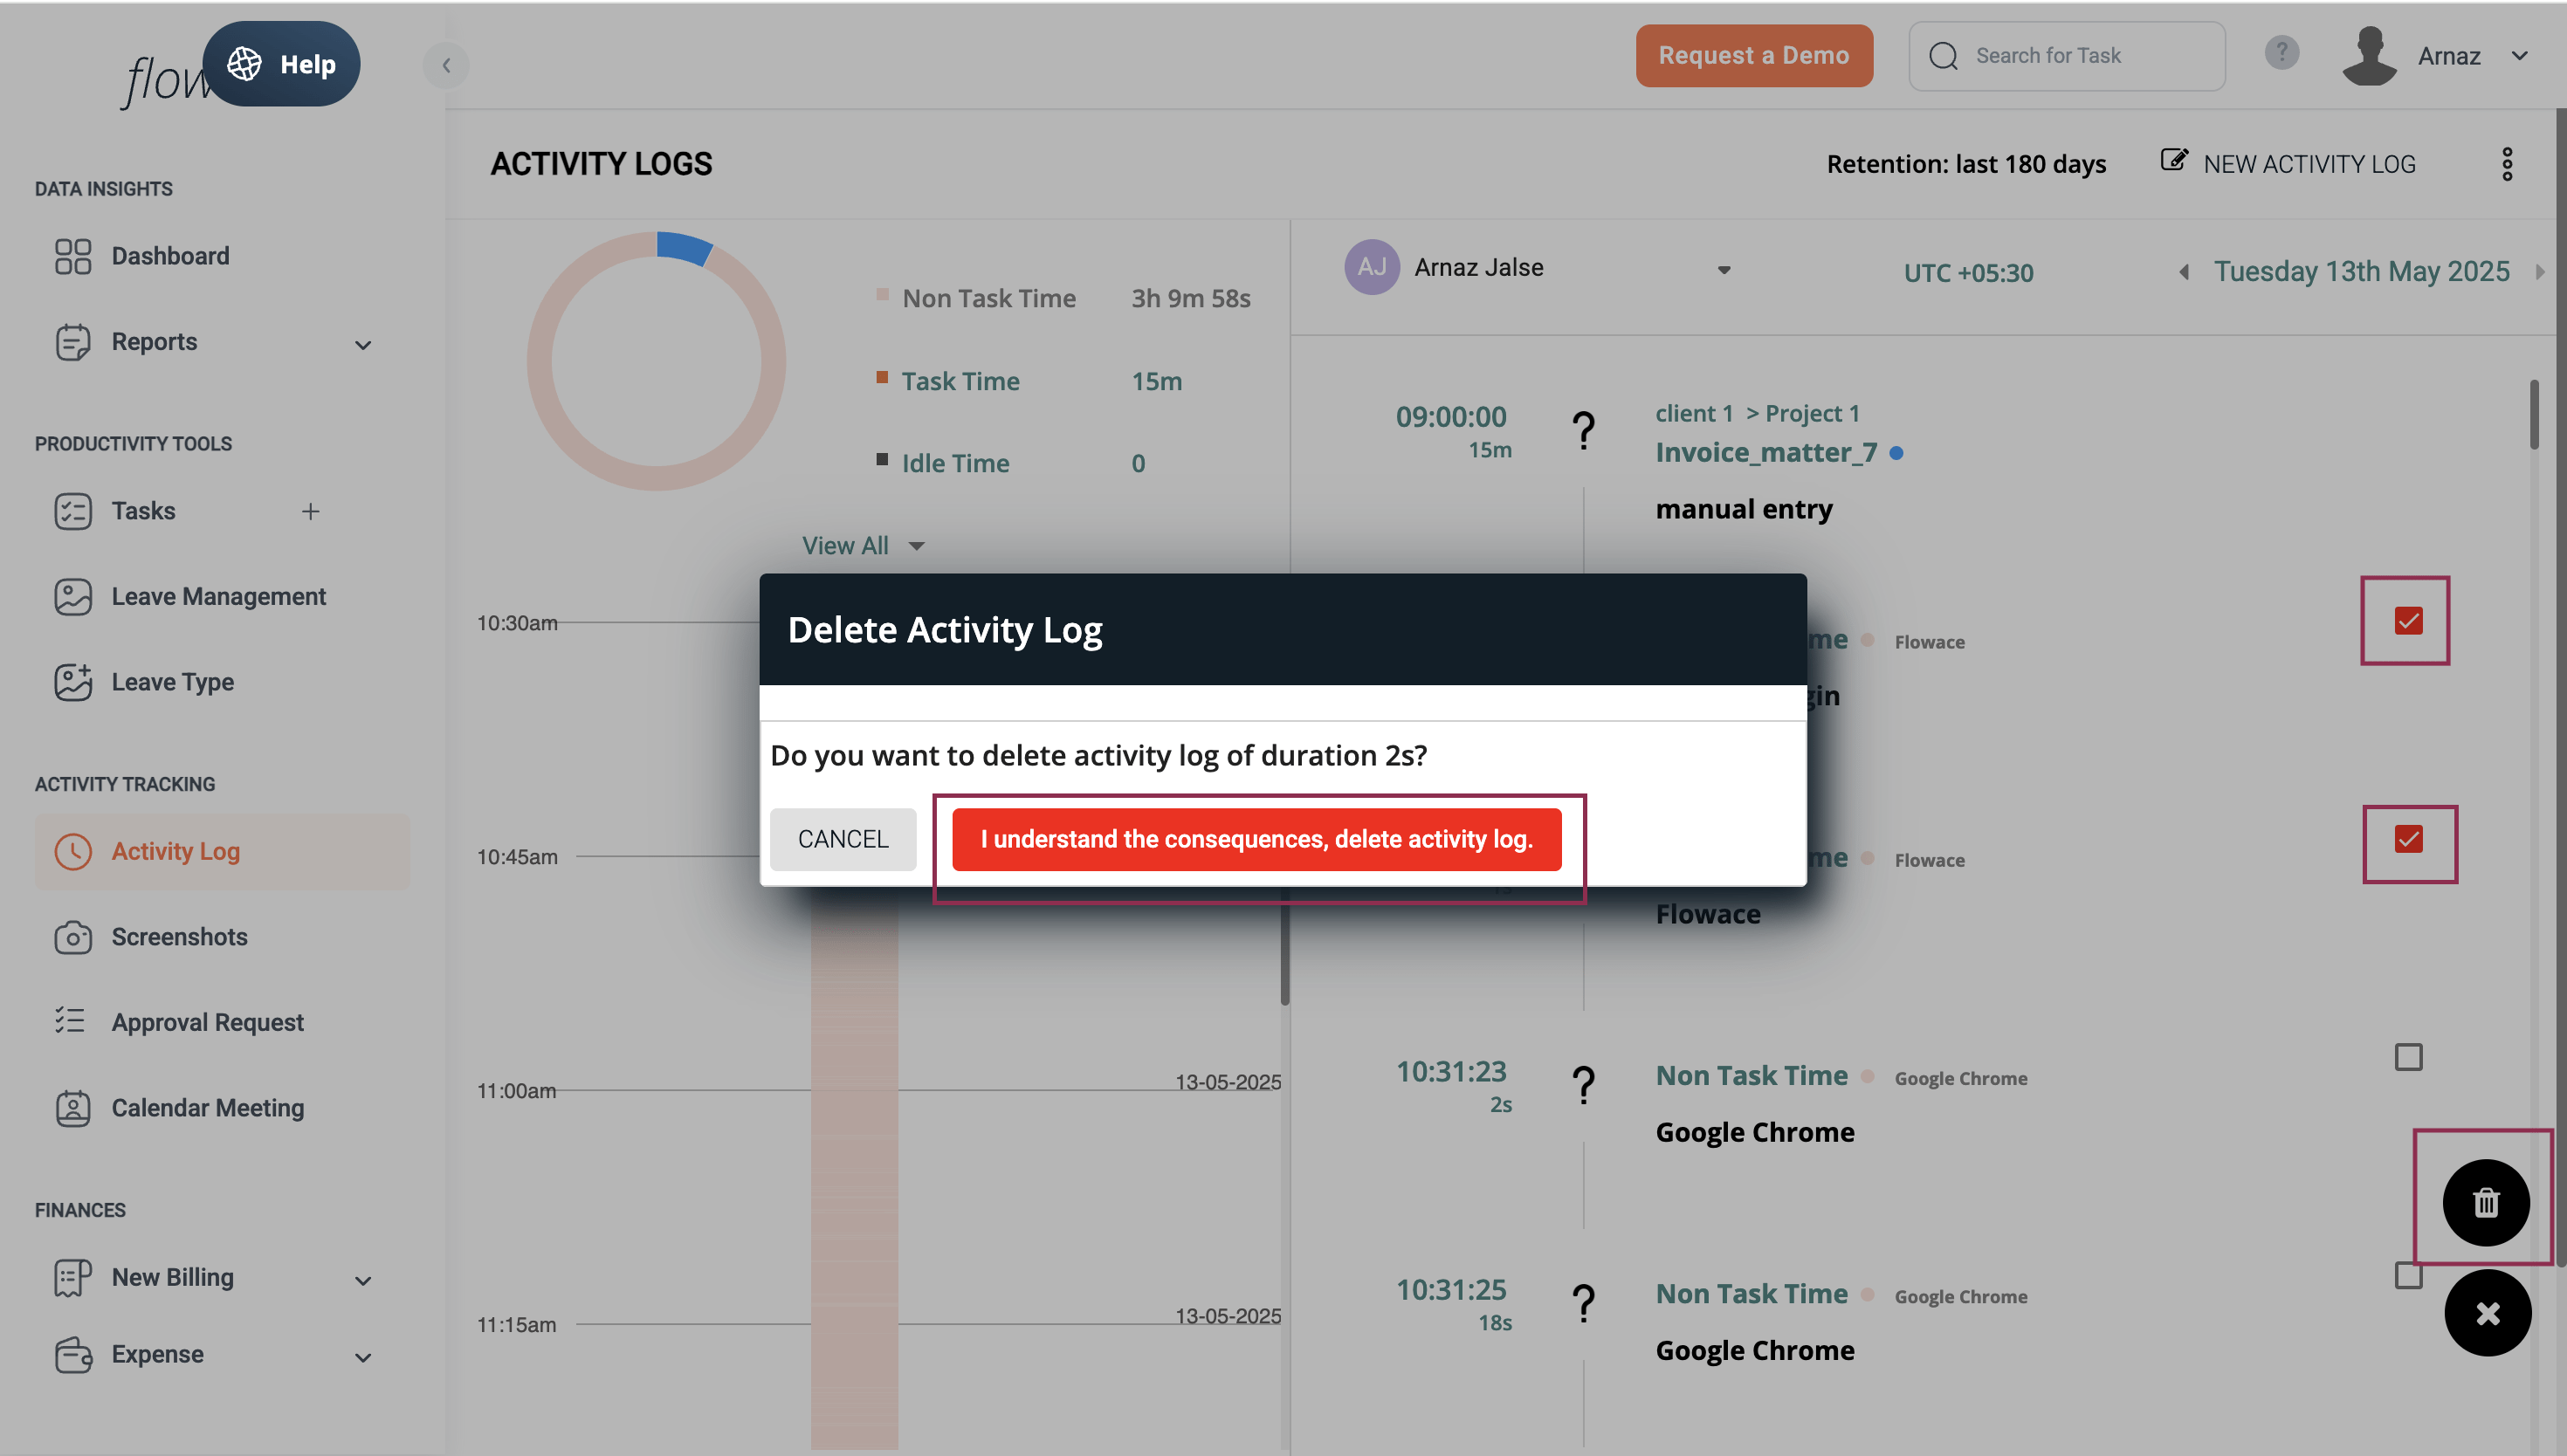Open Screenshots menu item
This screenshot has height=1456, width=2567.
179,937
